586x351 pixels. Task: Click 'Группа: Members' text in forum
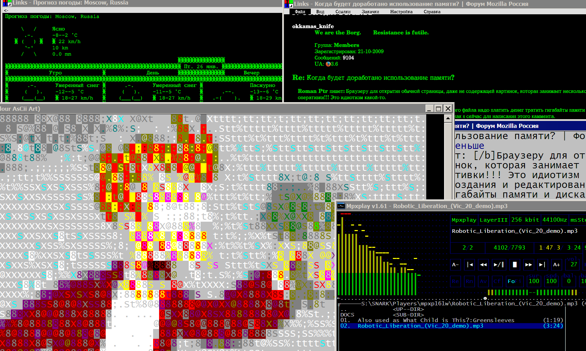[337, 45]
